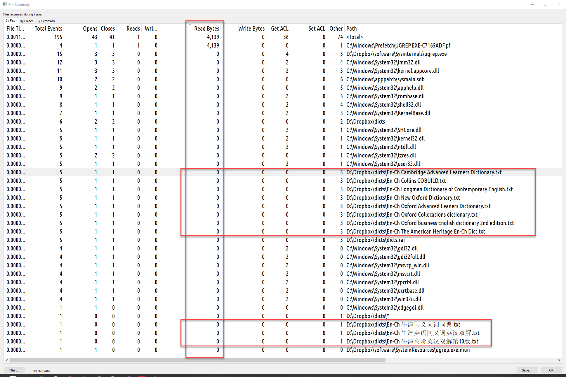Select the By Path tab
The height and width of the screenshot is (377, 566).
point(11,20)
